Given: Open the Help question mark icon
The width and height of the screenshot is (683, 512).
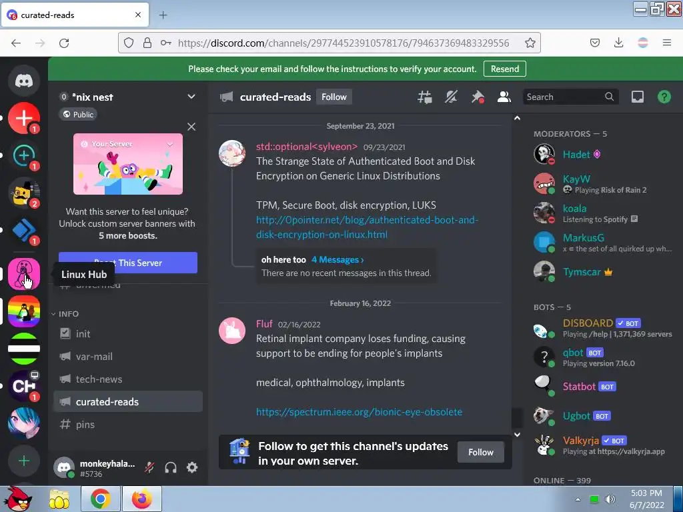Looking at the screenshot, I should click(664, 97).
